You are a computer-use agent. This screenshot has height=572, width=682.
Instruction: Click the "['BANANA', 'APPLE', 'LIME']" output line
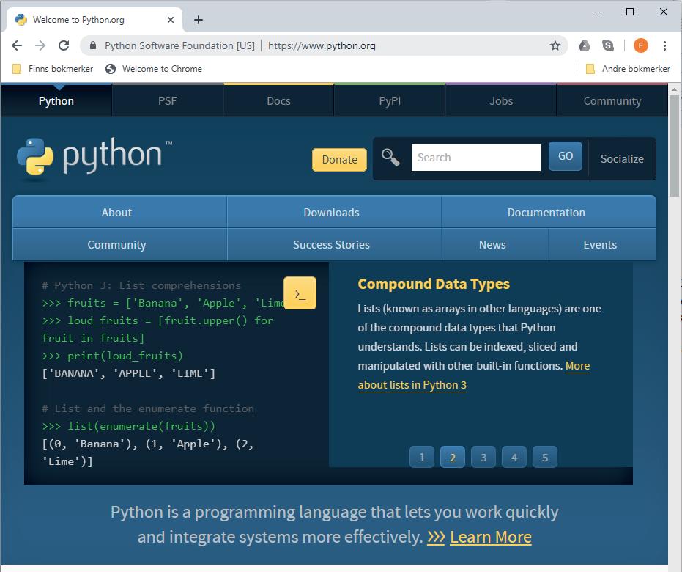click(128, 373)
